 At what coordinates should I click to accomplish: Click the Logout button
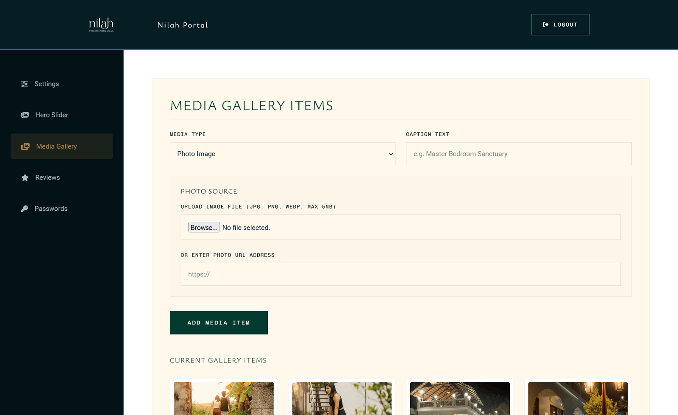[x=560, y=25]
